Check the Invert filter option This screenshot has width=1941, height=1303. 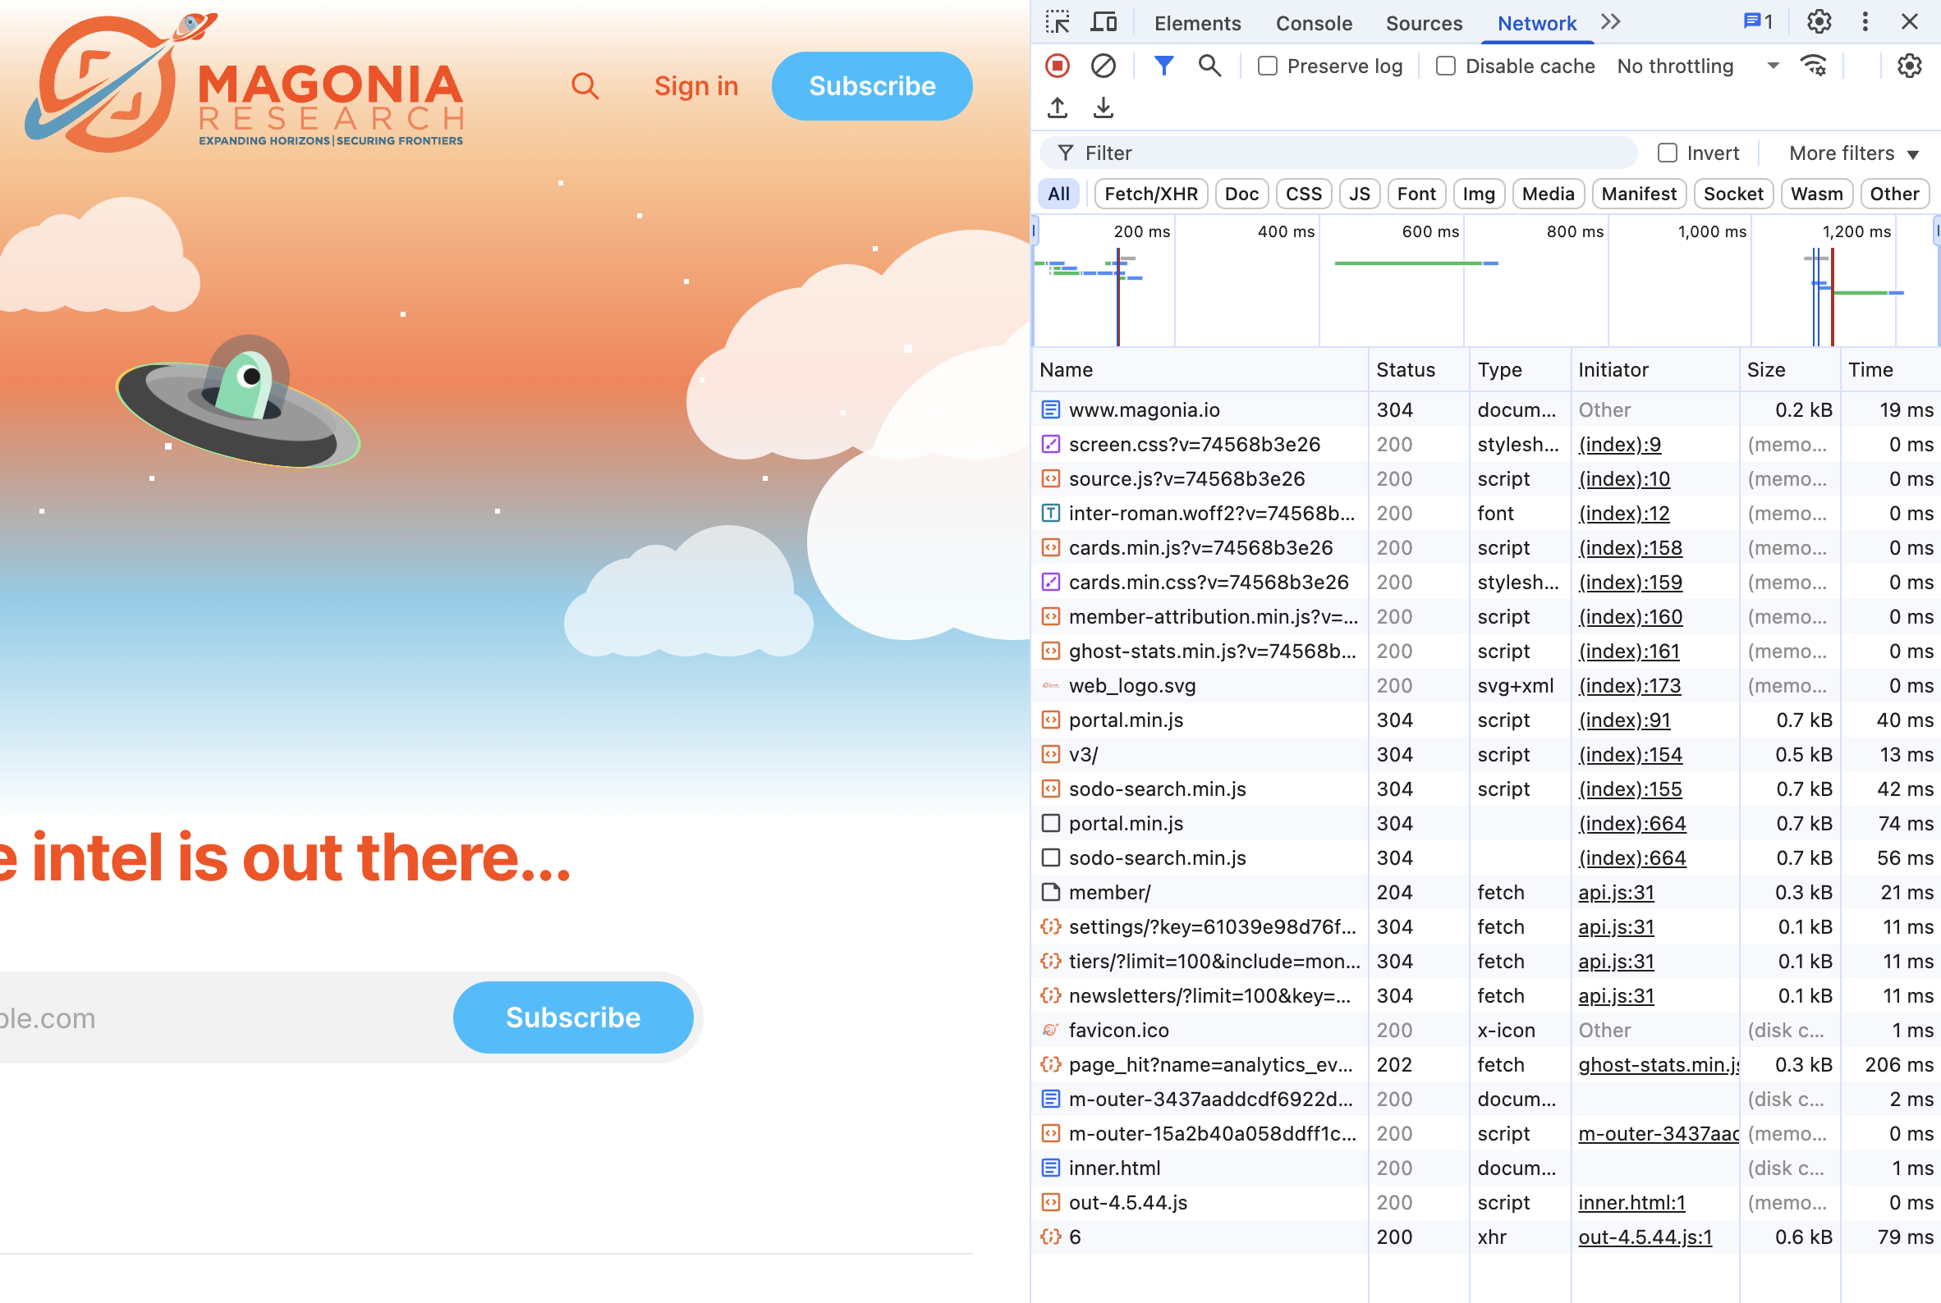click(1668, 153)
